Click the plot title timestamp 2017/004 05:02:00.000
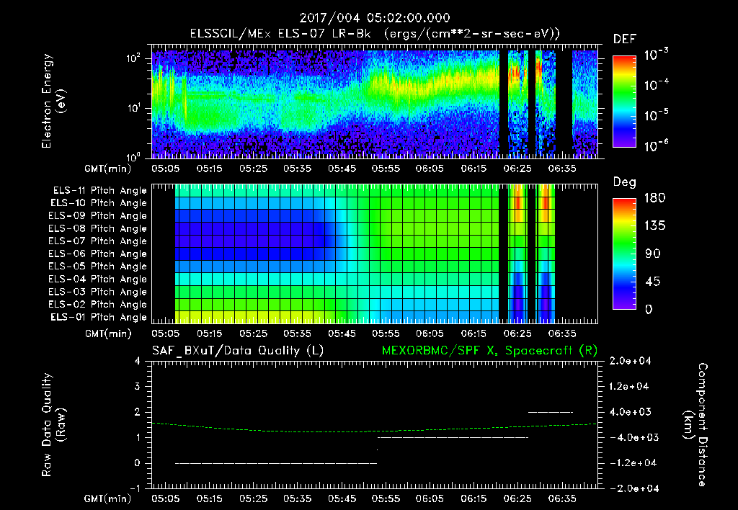738x510 pixels. pyautogui.click(x=375, y=18)
